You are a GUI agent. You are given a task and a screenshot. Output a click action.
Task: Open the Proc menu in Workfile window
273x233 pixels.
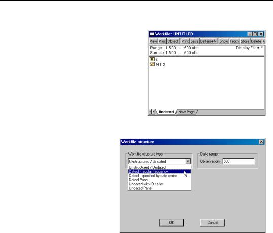(162, 41)
